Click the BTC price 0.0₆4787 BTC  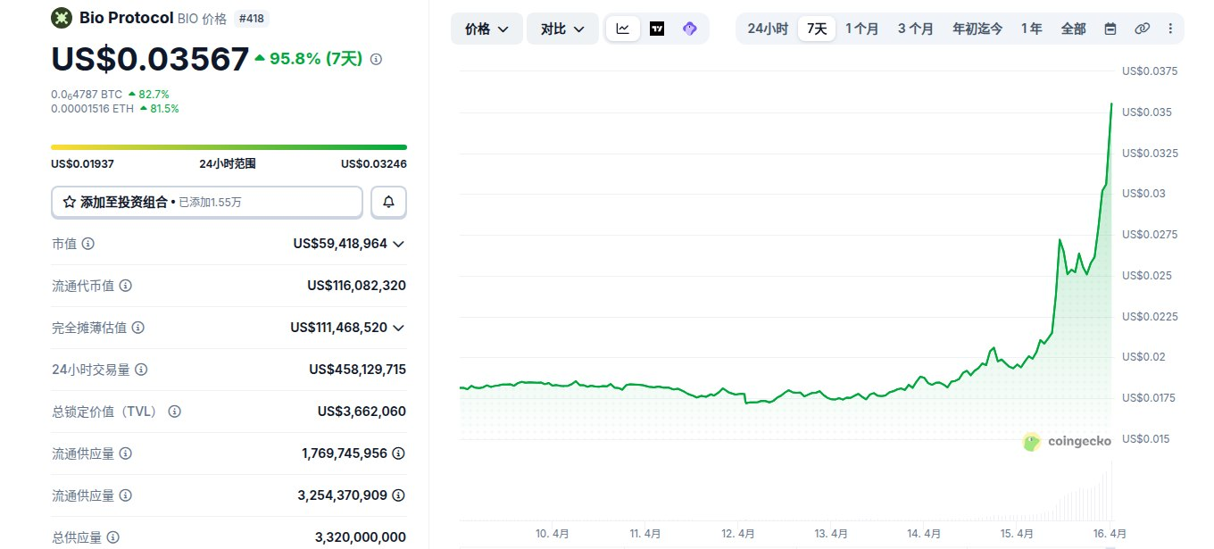point(87,94)
